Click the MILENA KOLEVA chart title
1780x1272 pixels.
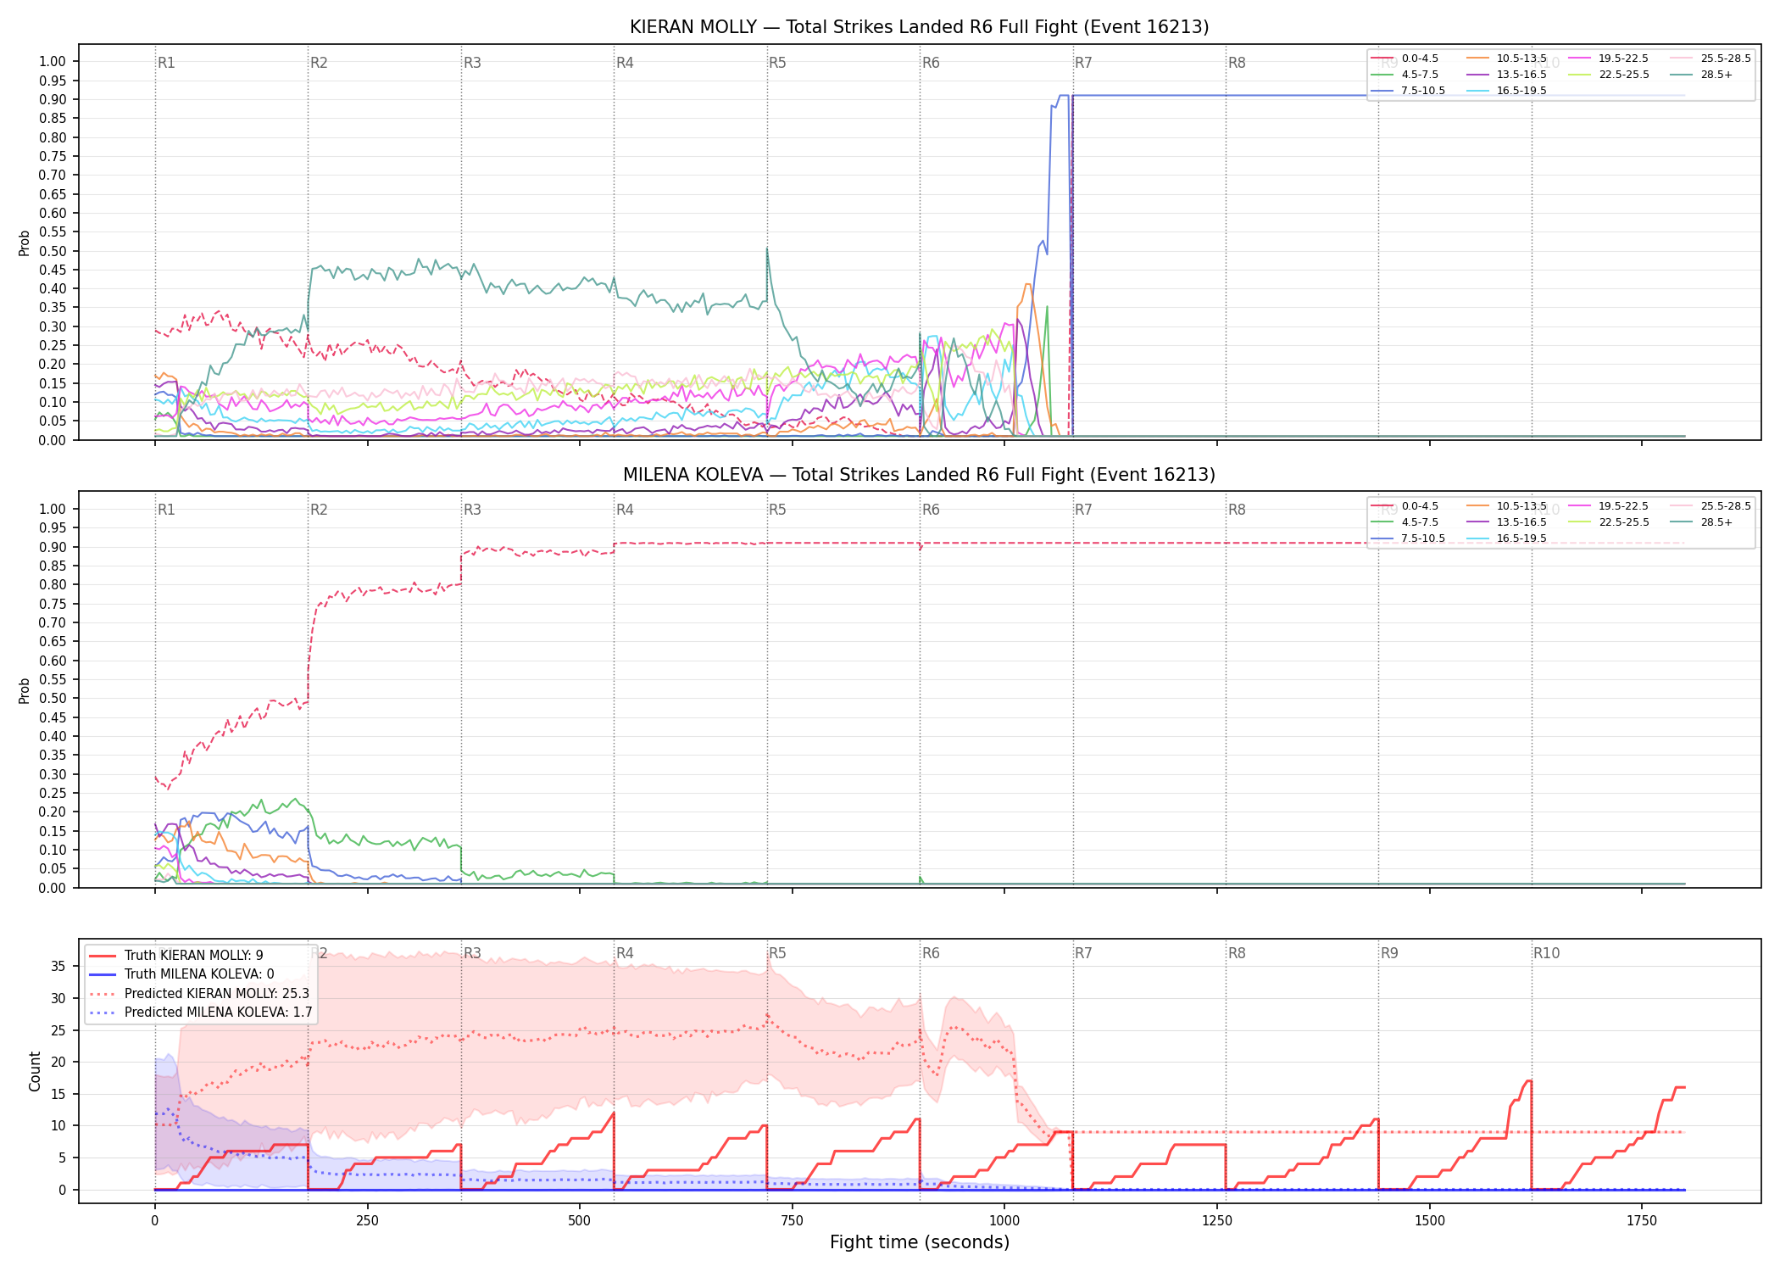tap(919, 475)
